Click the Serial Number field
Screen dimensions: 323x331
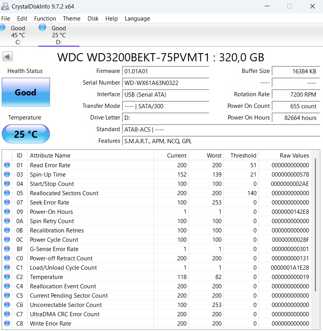166,83
